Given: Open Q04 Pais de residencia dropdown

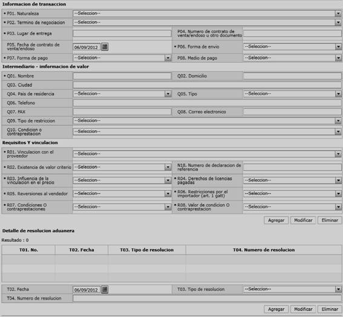Looking at the screenshot, I should pos(122,94).
